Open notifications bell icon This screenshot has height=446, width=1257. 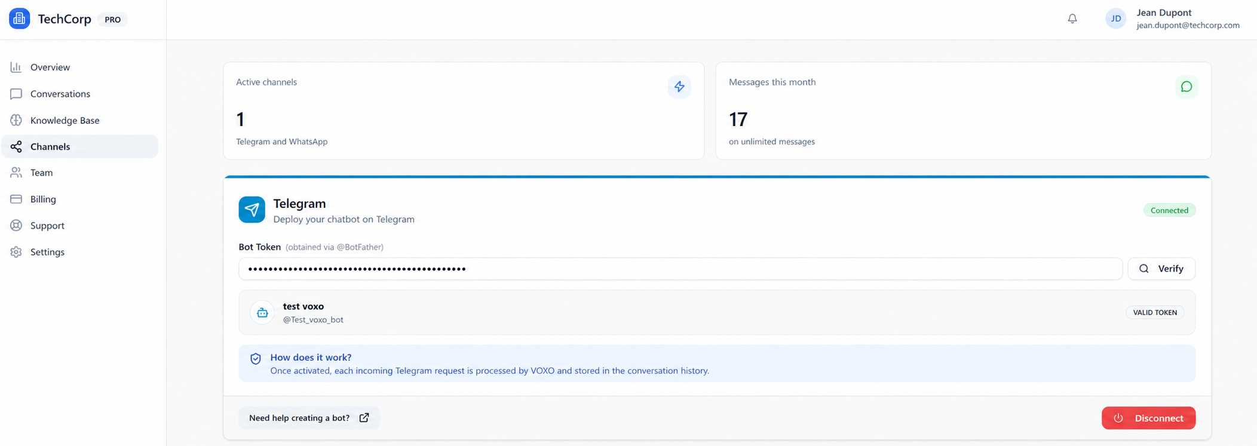(x=1072, y=19)
